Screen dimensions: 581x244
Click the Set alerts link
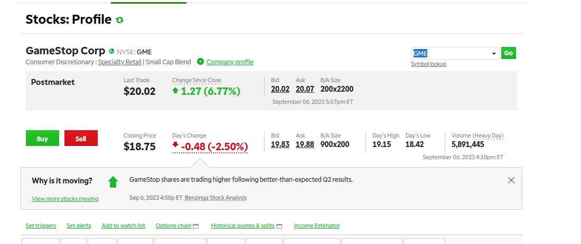79,226
